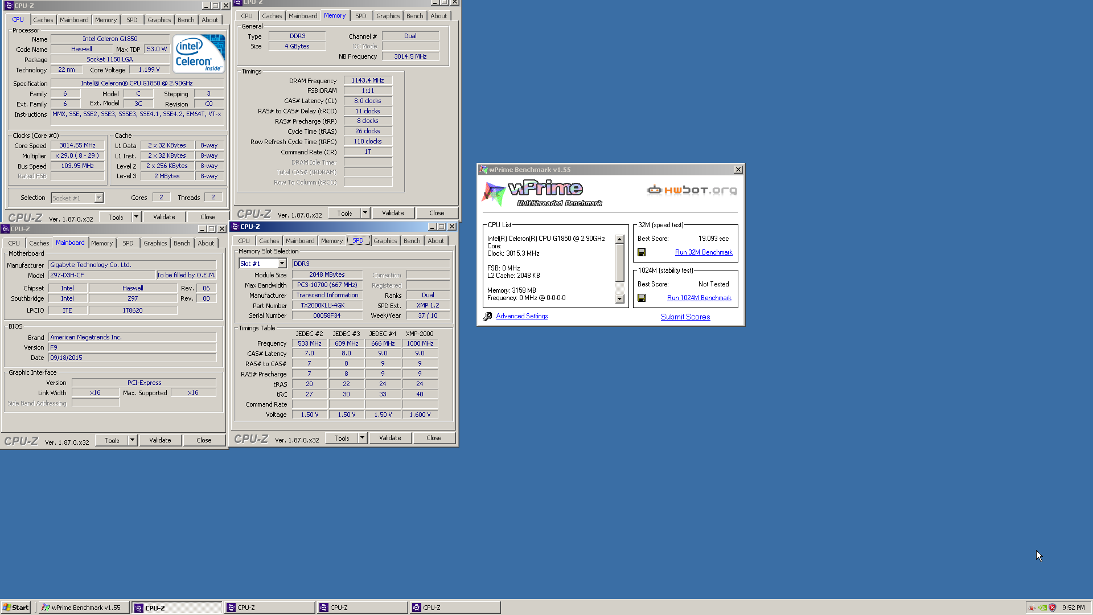Screen dimensions: 1093x615
Task: Click Close button in Memory CPU-Z window
Action: tap(437, 213)
